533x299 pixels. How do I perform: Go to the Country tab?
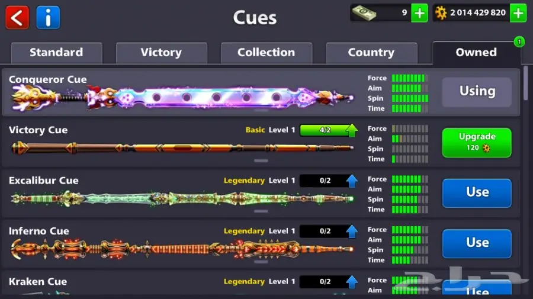pos(371,53)
